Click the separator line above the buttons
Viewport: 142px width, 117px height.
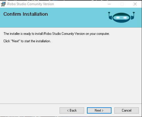71,104
